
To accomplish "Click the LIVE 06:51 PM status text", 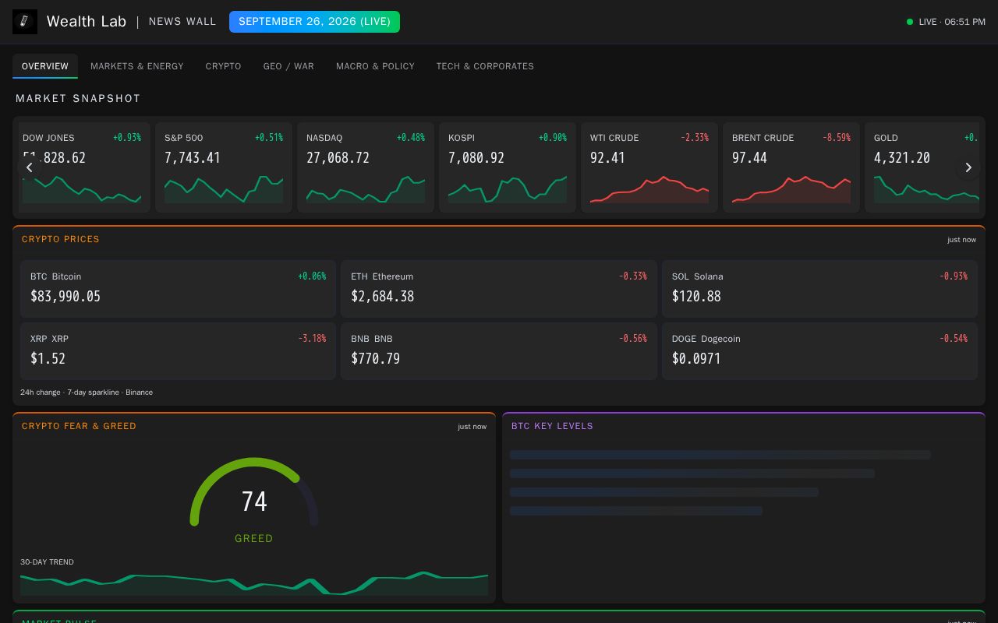I will point(952,22).
